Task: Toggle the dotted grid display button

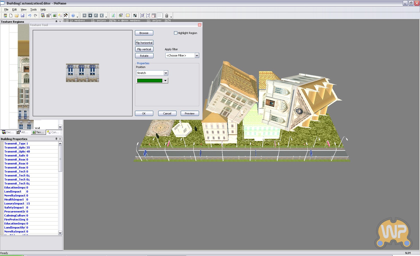Action: [x=160, y=15]
